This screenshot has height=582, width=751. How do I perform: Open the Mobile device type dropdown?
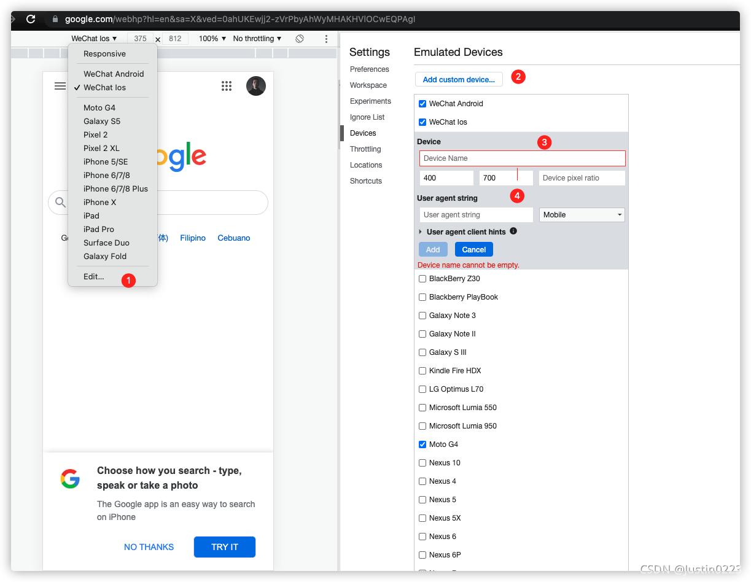(x=582, y=215)
